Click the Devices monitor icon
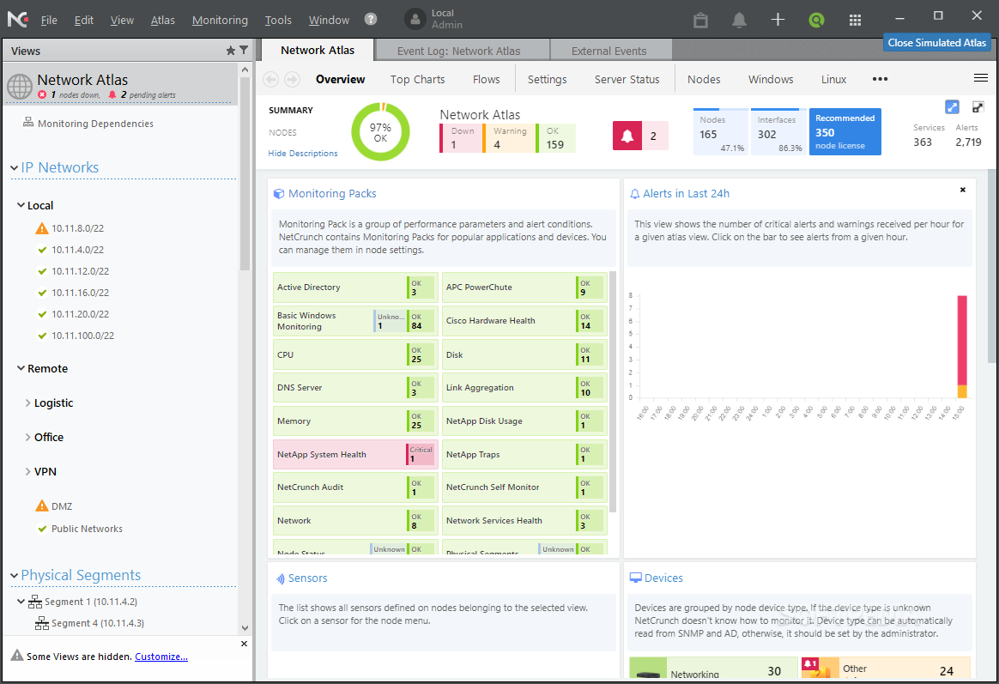999x684 pixels. (x=635, y=578)
